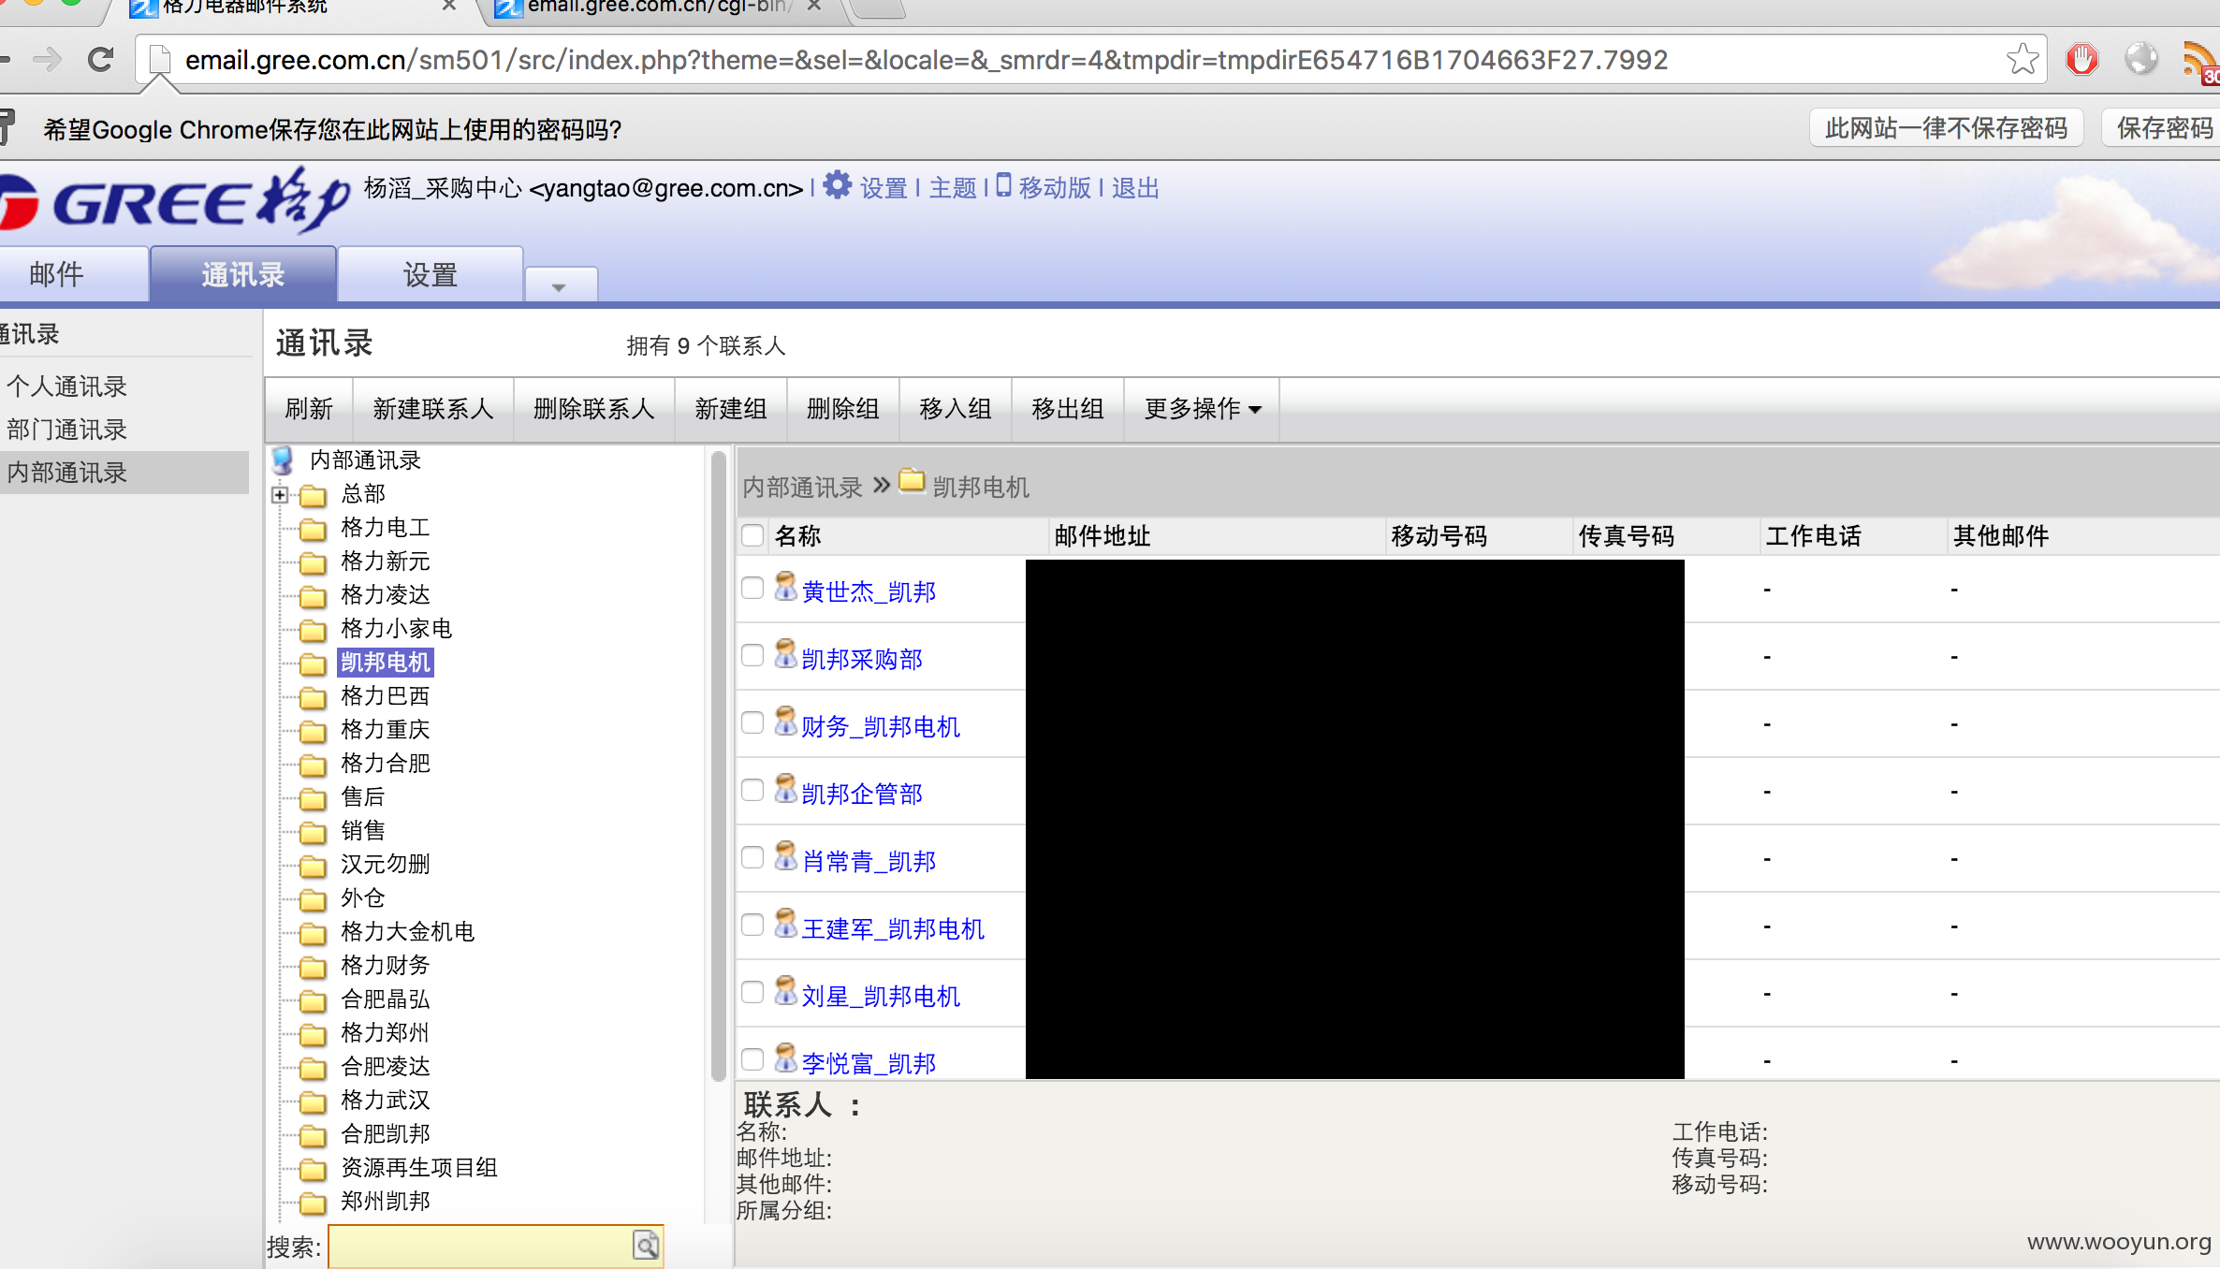Viewport: 2220px width, 1269px height.
Task: Check the box for 肖常青_凯邦
Action: [x=752, y=857]
